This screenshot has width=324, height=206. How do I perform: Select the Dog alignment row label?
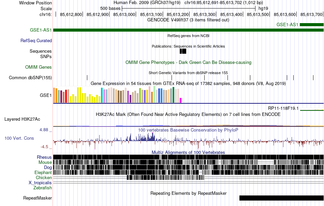tap(48, 168)
